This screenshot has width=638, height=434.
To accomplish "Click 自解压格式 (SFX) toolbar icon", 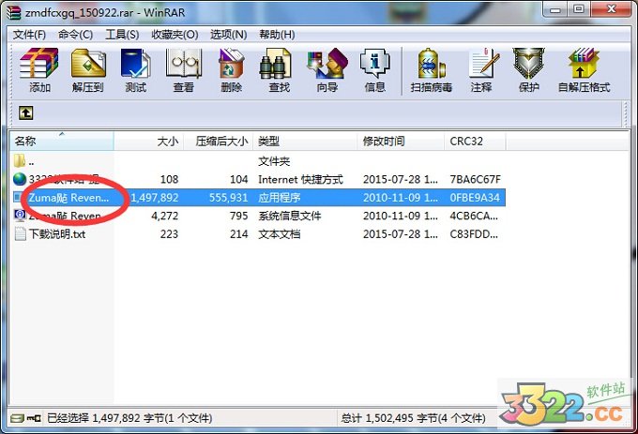I will pos(584,70).
